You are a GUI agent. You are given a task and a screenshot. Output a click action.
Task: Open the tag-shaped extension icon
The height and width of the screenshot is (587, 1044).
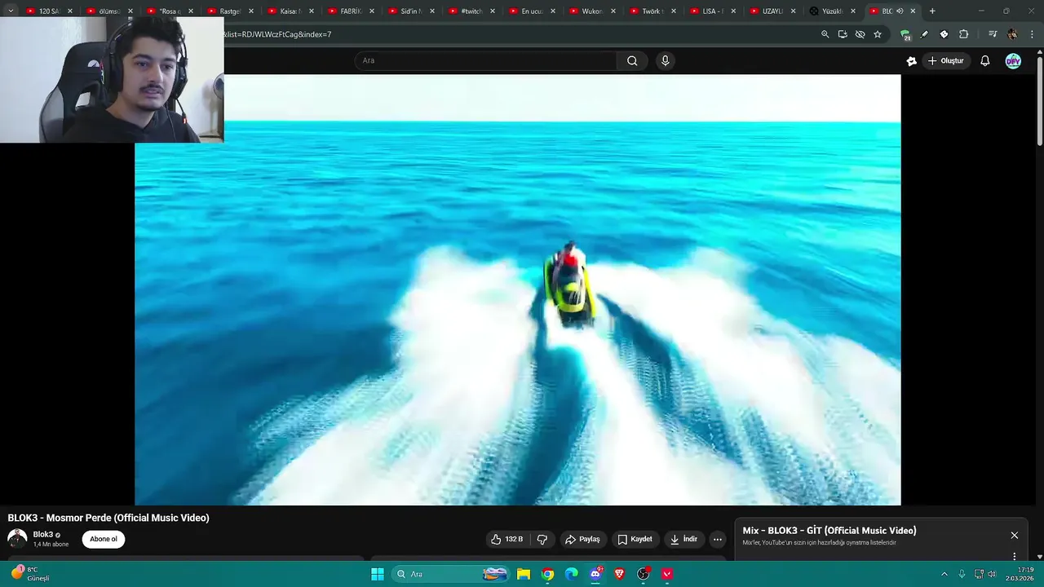(944, 34)
